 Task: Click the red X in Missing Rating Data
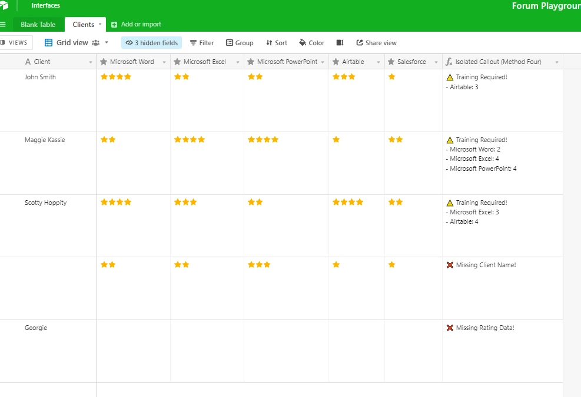pos(450,328)
